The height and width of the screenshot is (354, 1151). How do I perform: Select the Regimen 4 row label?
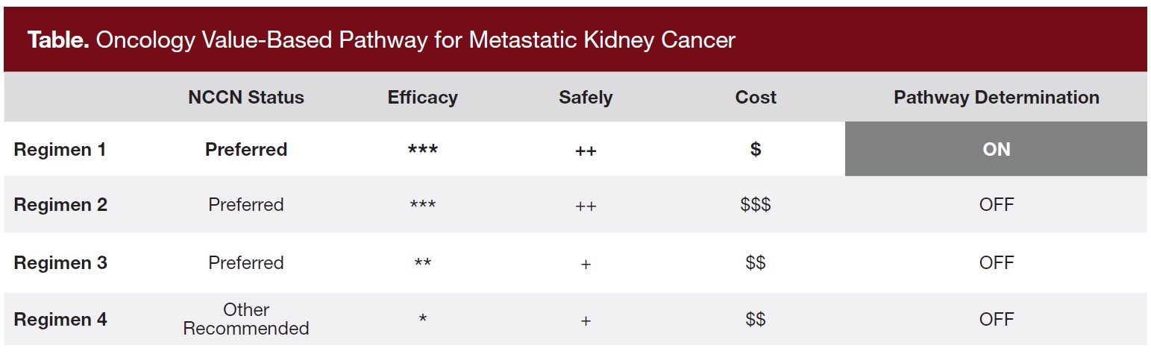coord(60,320)
